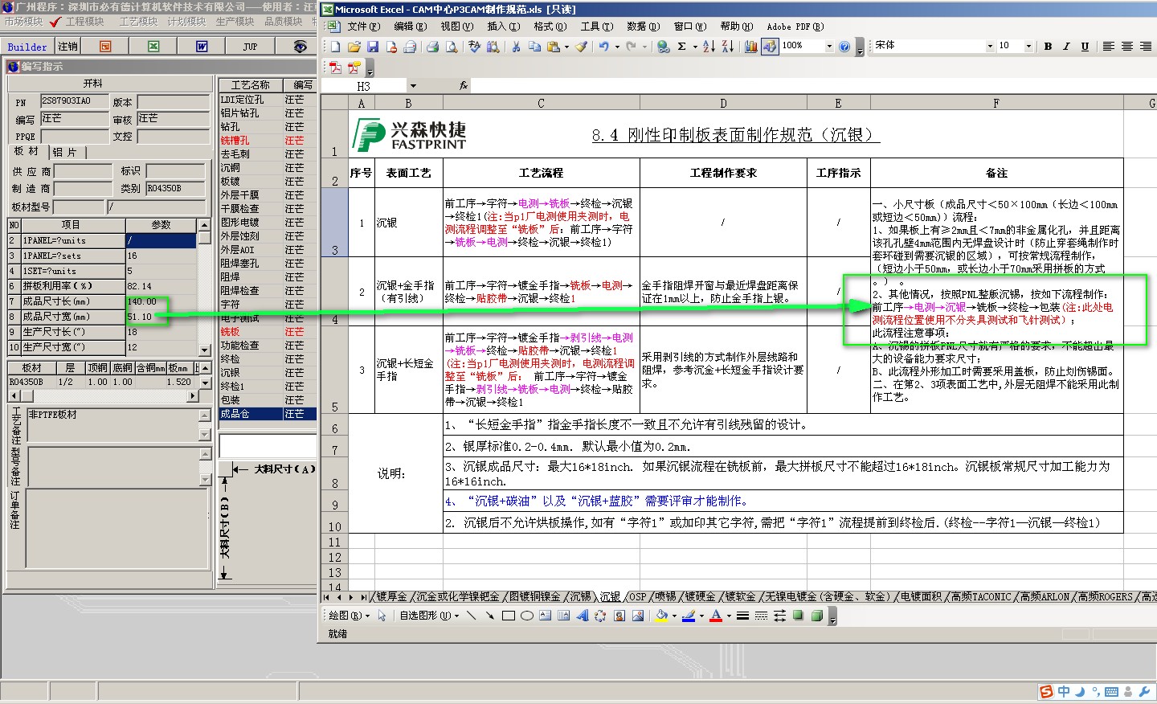This screenshot has width=1157, height=704.
Task: Click the Save disk icon in Excel
Action: 372,47
